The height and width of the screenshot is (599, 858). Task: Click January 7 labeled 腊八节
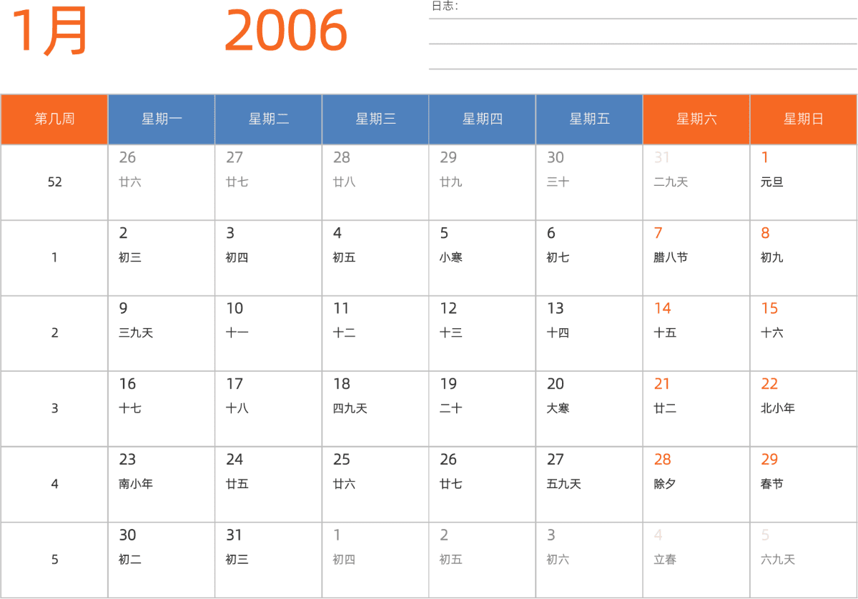696,258
